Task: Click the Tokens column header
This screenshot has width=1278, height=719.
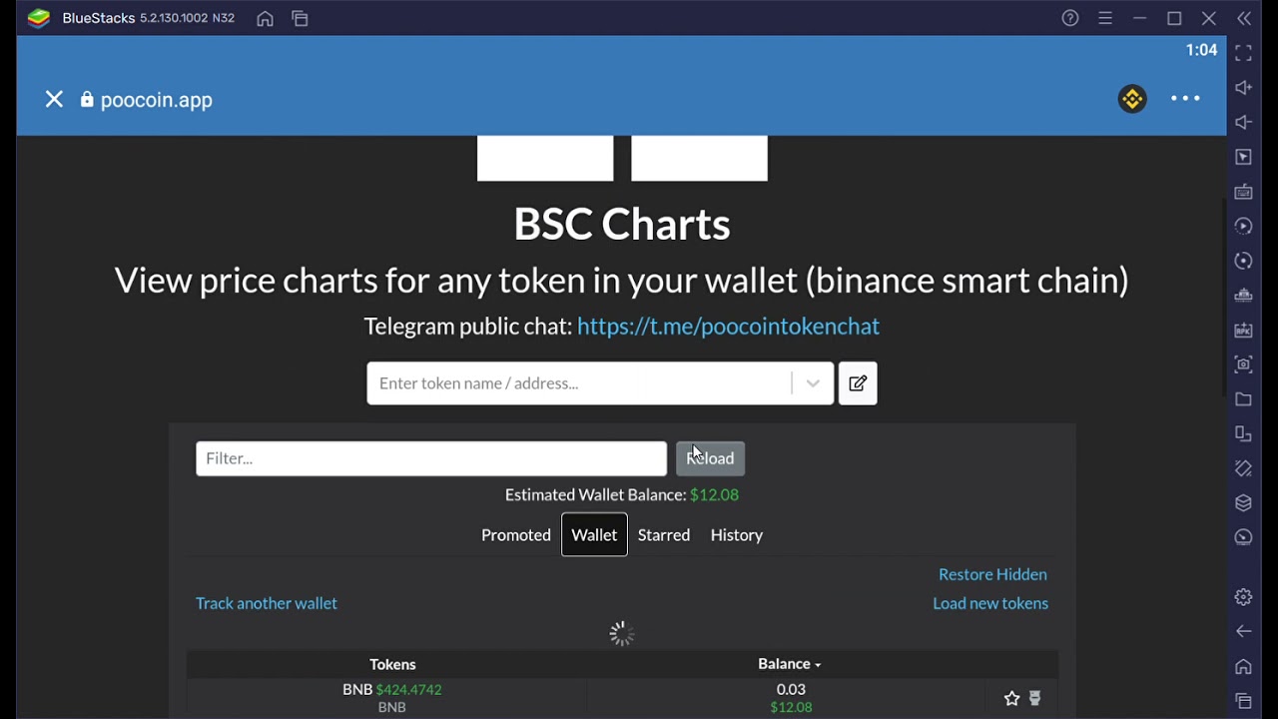Action: coord(392,664)
